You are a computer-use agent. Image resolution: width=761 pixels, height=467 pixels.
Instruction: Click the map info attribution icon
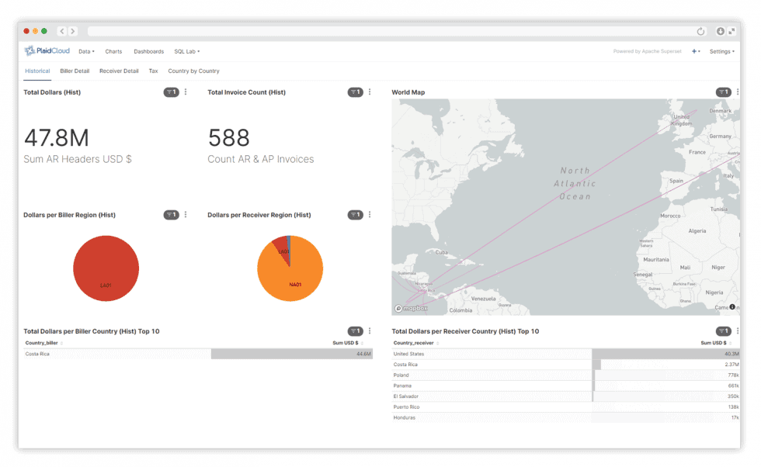(732, 307)
